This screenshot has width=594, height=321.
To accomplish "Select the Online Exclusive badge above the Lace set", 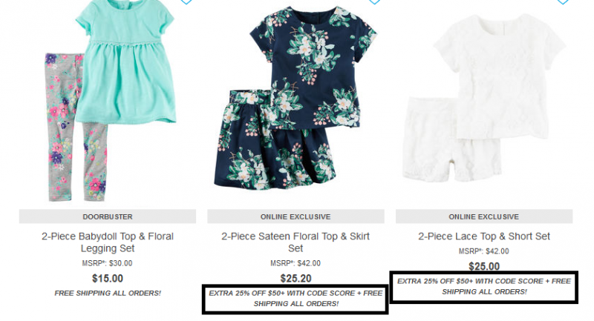I will (x=484, y=216).
